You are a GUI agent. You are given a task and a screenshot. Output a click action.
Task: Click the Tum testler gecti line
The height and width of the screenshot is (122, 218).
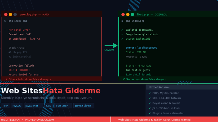tap(138, 70)
